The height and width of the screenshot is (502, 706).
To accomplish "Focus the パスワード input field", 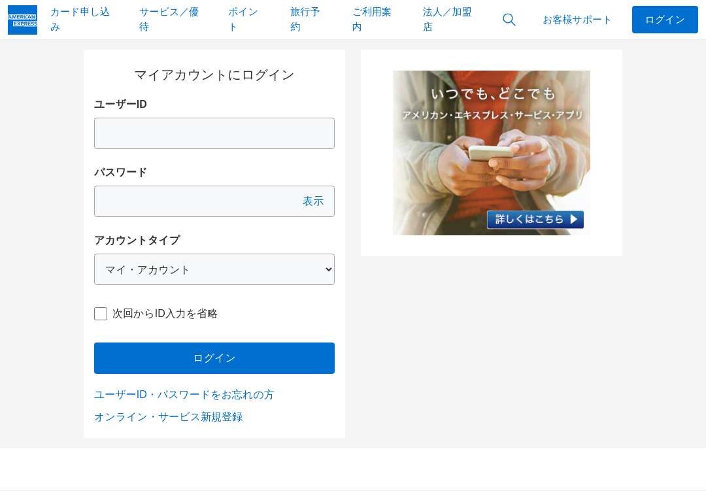I will (x=214, y=201).
